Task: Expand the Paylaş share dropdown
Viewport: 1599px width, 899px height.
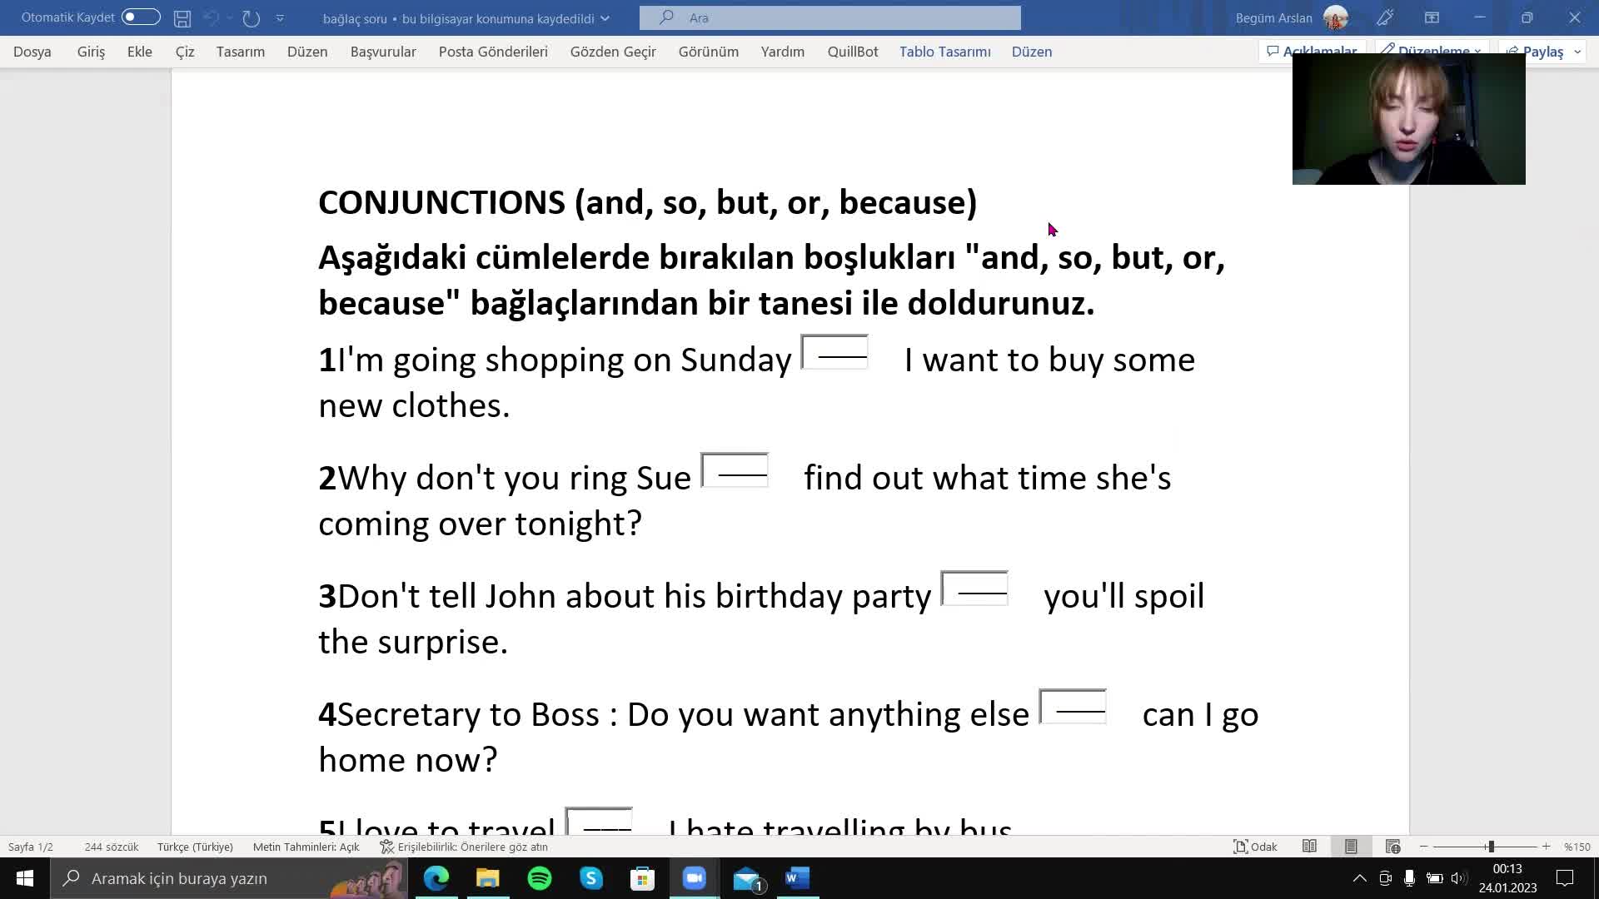Action: [x=1577, y=52]
